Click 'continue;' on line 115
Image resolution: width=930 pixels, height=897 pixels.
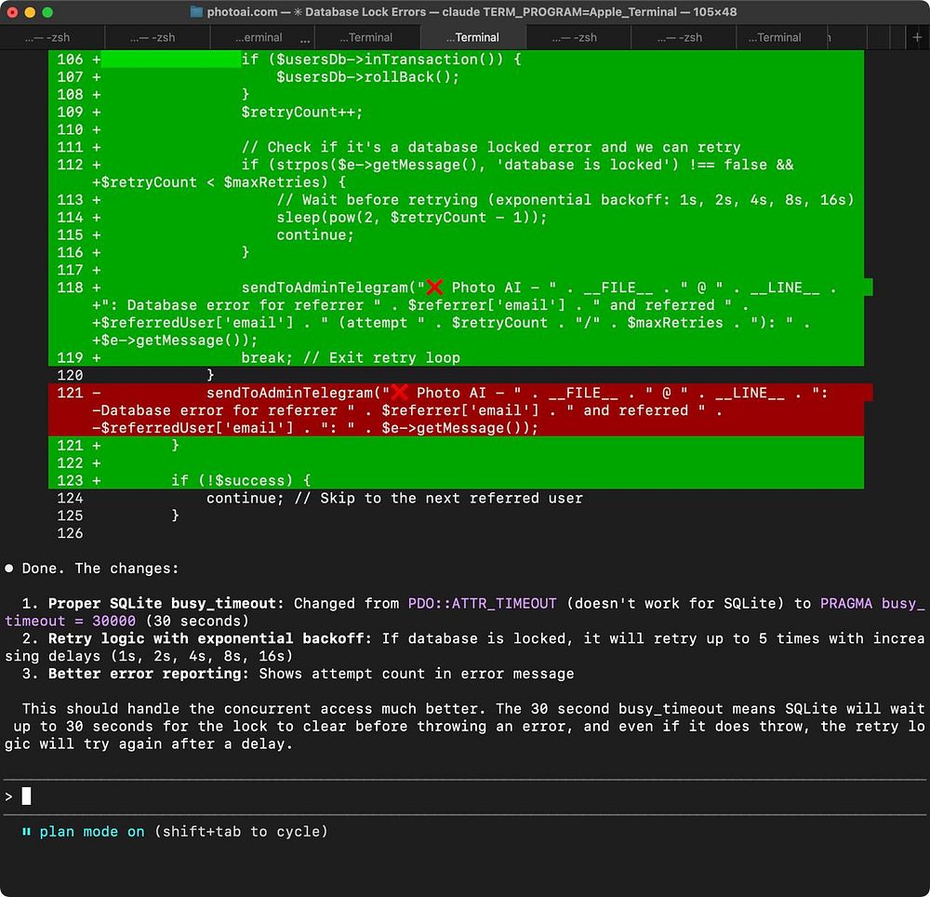[315, 234]
